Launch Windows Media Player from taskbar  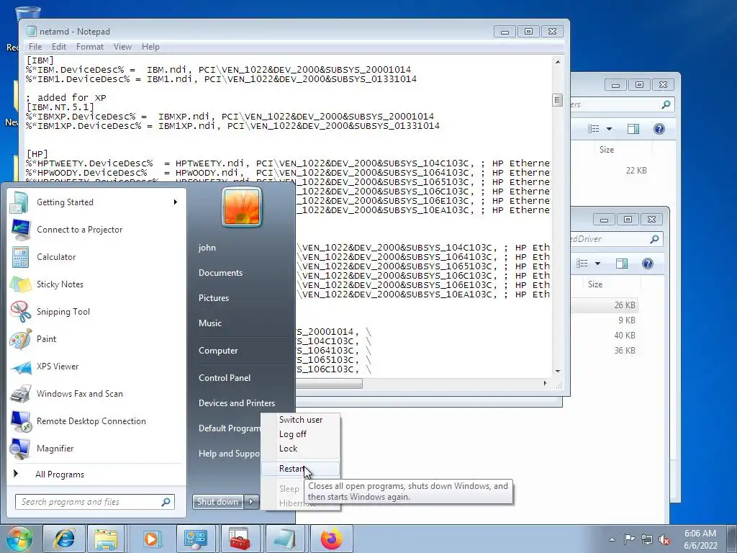click(151, 539)
